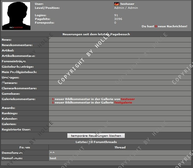This screenshot has height=168, width=193.
Task: Open new messages via the red 0
Action: pos(156,26)
